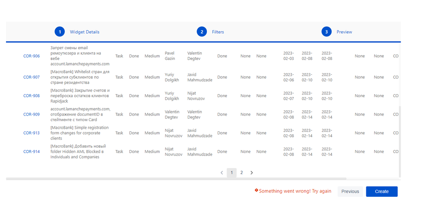Click Valentin Degtev in the COR-906 row
The image size is (428, 210).
pyautogui.click(x=195, y=56)
